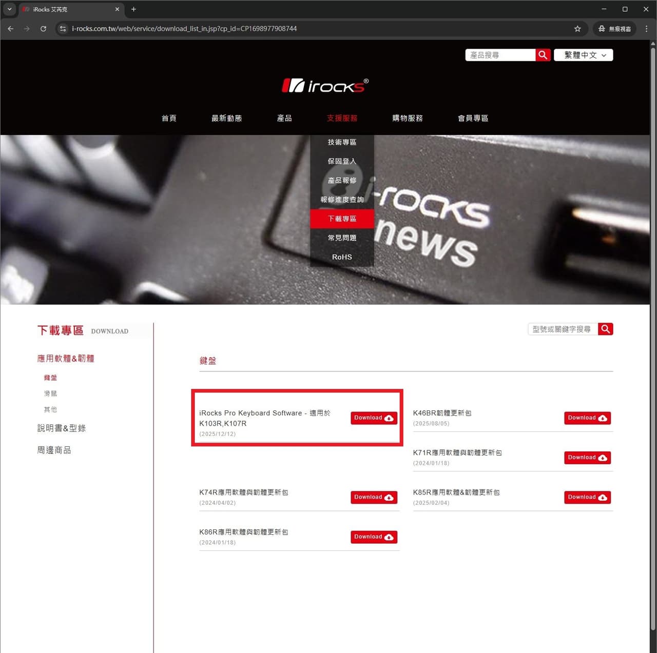Image resolution: width=657 pixels, height=653 pixels.
Task: Download the K85R應用軟體&韌體更新包
Action: (587, 497)
